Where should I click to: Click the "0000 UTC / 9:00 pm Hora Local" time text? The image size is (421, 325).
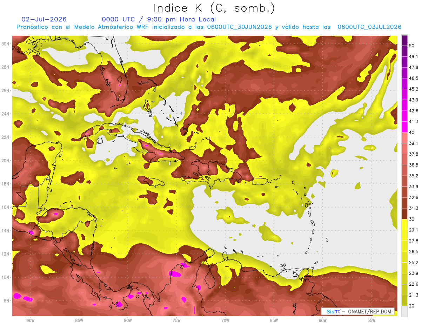(159, 19)
